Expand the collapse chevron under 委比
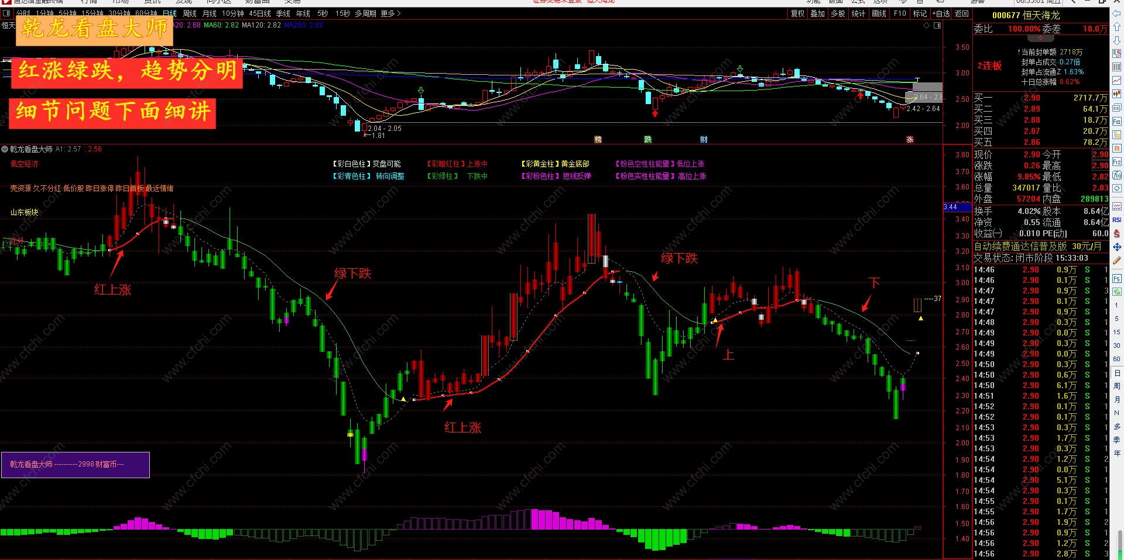The height and width of the screenshot is (560, 1124). point(1041,37)
